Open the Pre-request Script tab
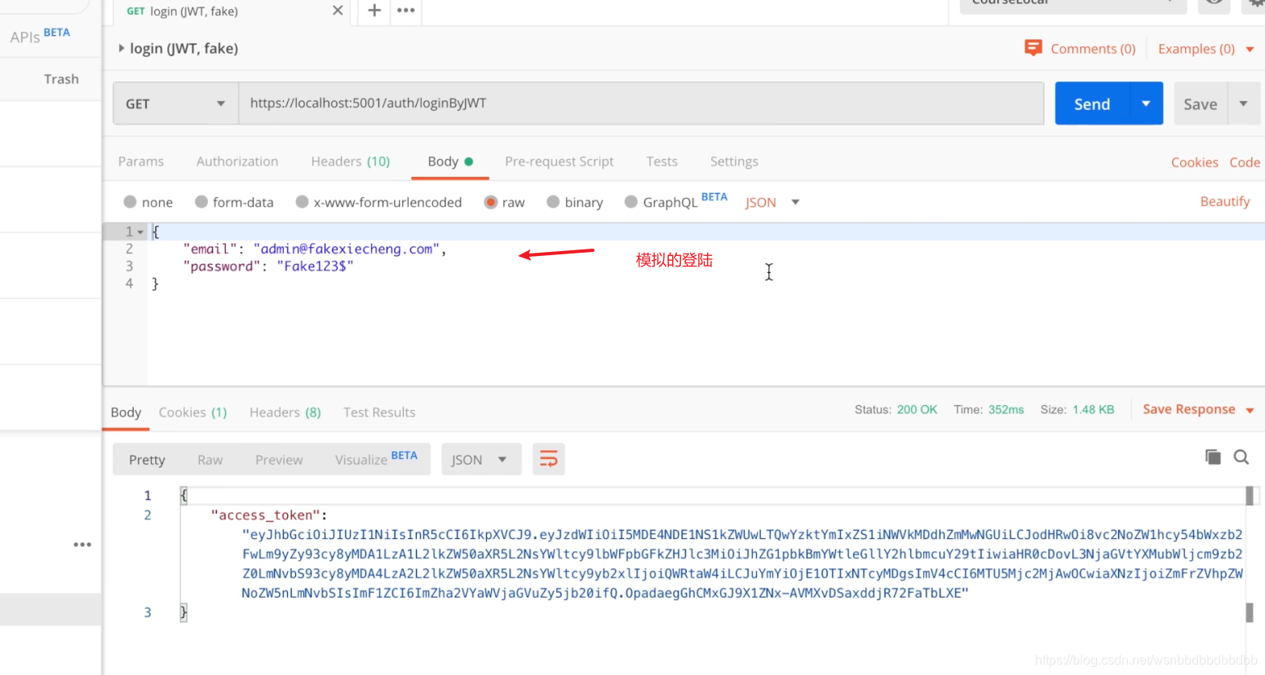The image size is (1265, 675). pyautogui.click(x=560, y=161)
